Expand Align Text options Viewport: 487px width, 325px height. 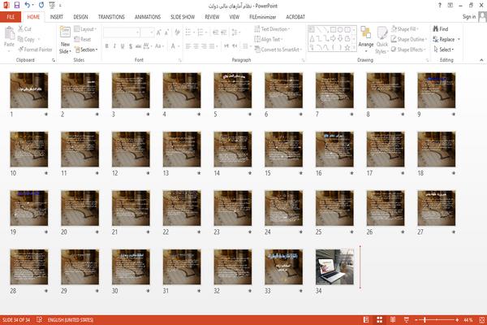click(269, 39)
